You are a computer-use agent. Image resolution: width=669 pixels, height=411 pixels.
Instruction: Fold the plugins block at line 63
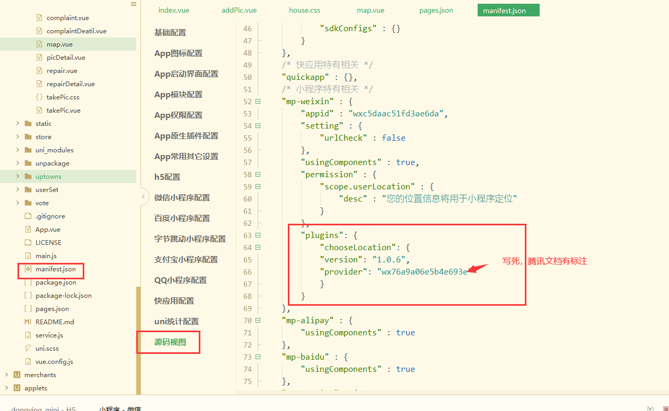[x=258, y=235]
